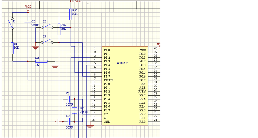
Task: Click the RESET pin label on AT89C51
Action: (x=108, y=80)
